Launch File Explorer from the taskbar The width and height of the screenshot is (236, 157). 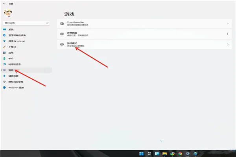tap(164, 153)
